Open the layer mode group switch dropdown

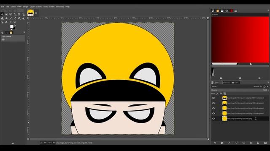point(266,87)
